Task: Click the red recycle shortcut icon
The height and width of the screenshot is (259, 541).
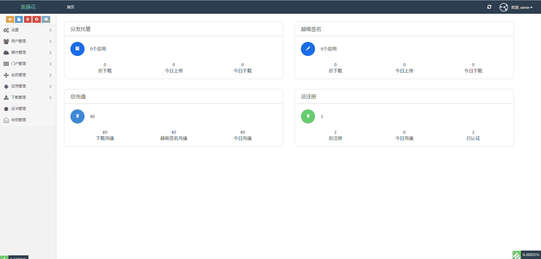Action: 37,19
